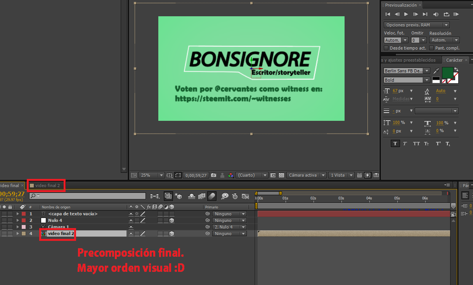Expand layer 1 capa de texto vacía
Viewport: 473px width, 285px height.
pyautogui.click(x=17, y=214)
